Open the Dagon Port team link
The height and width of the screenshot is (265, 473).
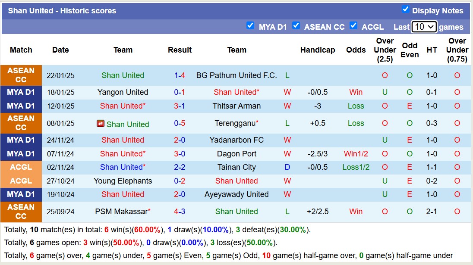(236, 154)
